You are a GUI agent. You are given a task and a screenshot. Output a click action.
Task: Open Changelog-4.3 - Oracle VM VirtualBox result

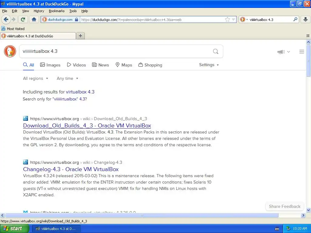point(71,169)
